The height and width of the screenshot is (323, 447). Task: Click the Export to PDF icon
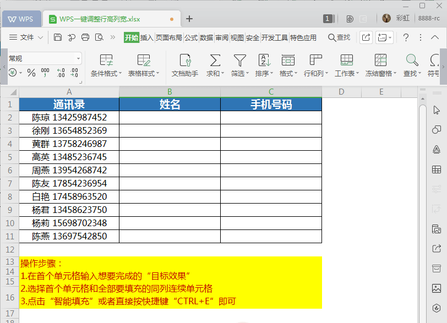72,37
